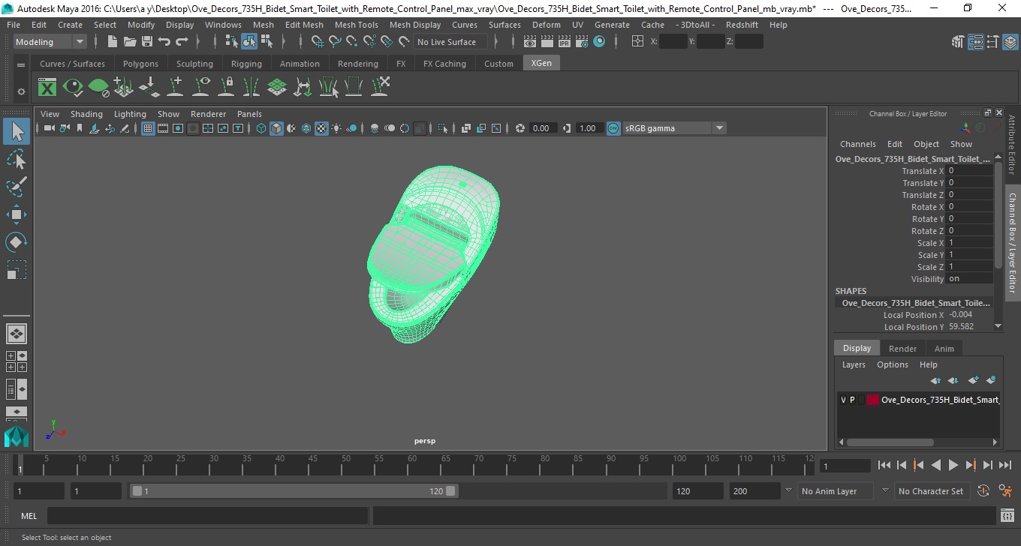The width and height of the screenshot is (1021, 546).
Task: Click create new empty layer icon
Action: [x=973, y=380]
